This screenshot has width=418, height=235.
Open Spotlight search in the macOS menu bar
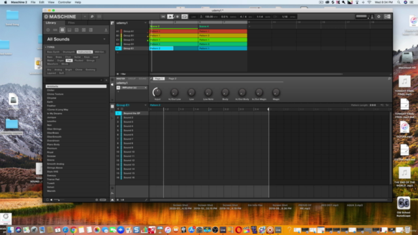pos(398,2)
